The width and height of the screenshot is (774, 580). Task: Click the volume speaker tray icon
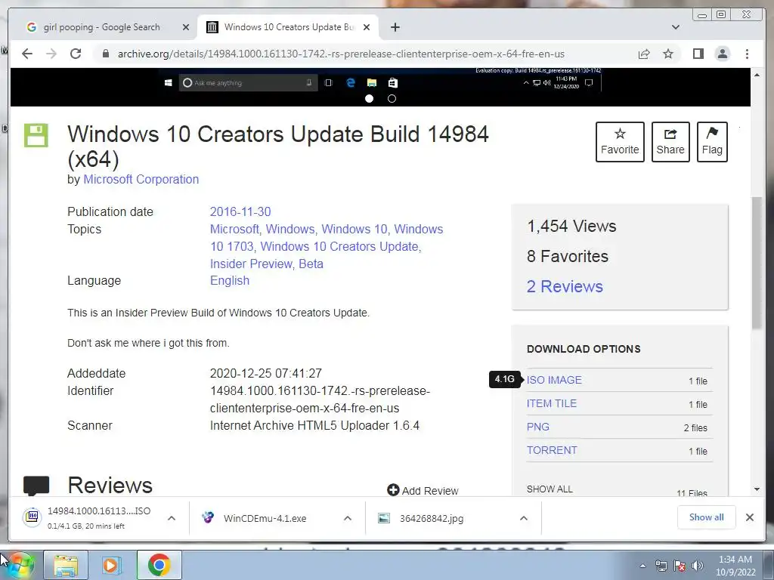(x=698, y=566)
